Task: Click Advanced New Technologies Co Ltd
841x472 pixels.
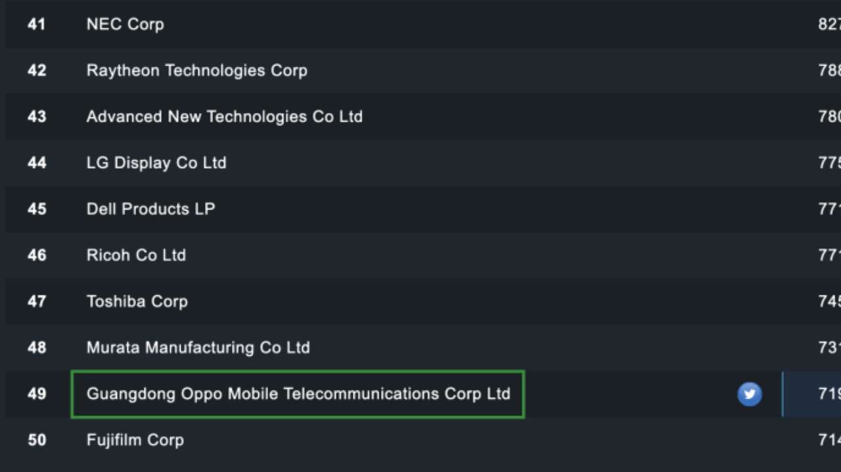Action: pos(225,117)
